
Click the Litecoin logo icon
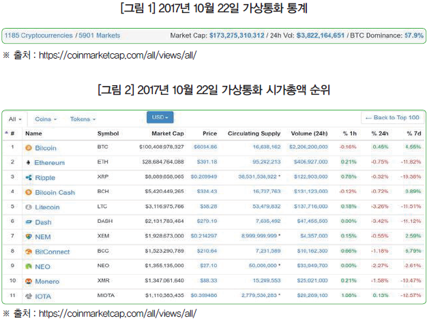coord(29,207)
